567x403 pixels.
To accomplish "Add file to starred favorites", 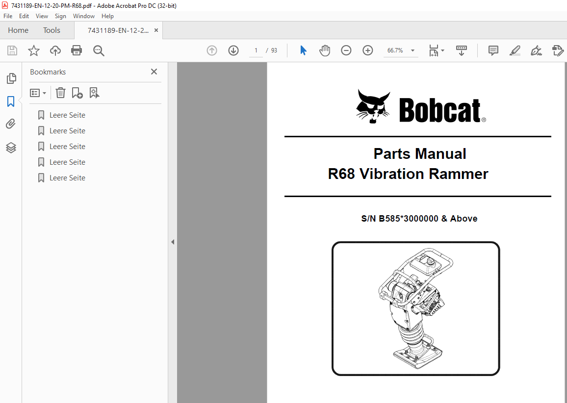I will point(34,50).
